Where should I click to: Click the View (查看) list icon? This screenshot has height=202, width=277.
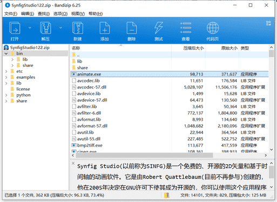click(x=186, y=28)
